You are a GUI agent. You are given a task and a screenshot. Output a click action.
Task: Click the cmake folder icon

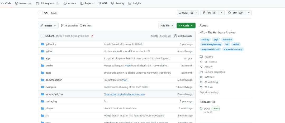pos(42,66)
